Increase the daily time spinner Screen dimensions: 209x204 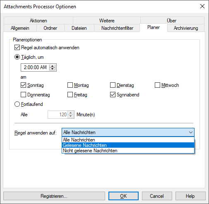tap(52, 66)
